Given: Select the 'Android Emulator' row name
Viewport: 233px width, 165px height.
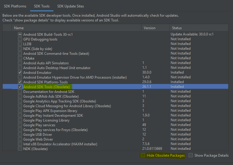Looking at the screenshot, I should pyautogui.click(x=37, y=73).
